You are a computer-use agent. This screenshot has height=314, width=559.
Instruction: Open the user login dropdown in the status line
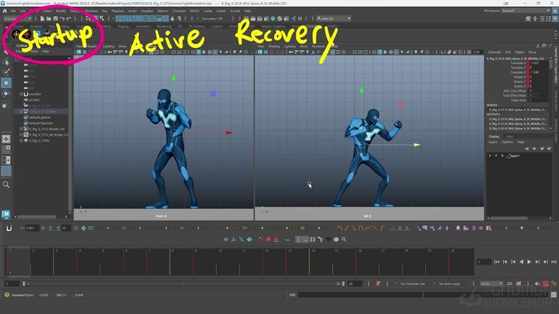coord(334,18)
